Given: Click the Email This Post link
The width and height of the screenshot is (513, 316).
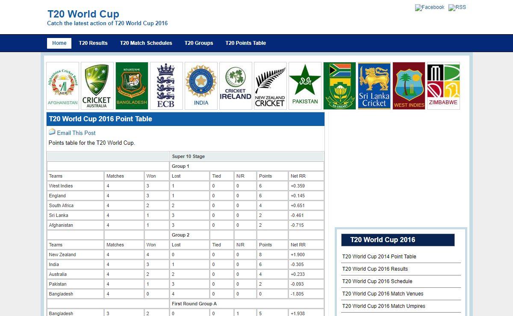Looking at the screenshot, I should coord(76,133).
